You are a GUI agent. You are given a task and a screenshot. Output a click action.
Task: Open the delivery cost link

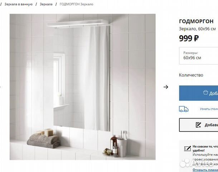click(x=209, y=109)
